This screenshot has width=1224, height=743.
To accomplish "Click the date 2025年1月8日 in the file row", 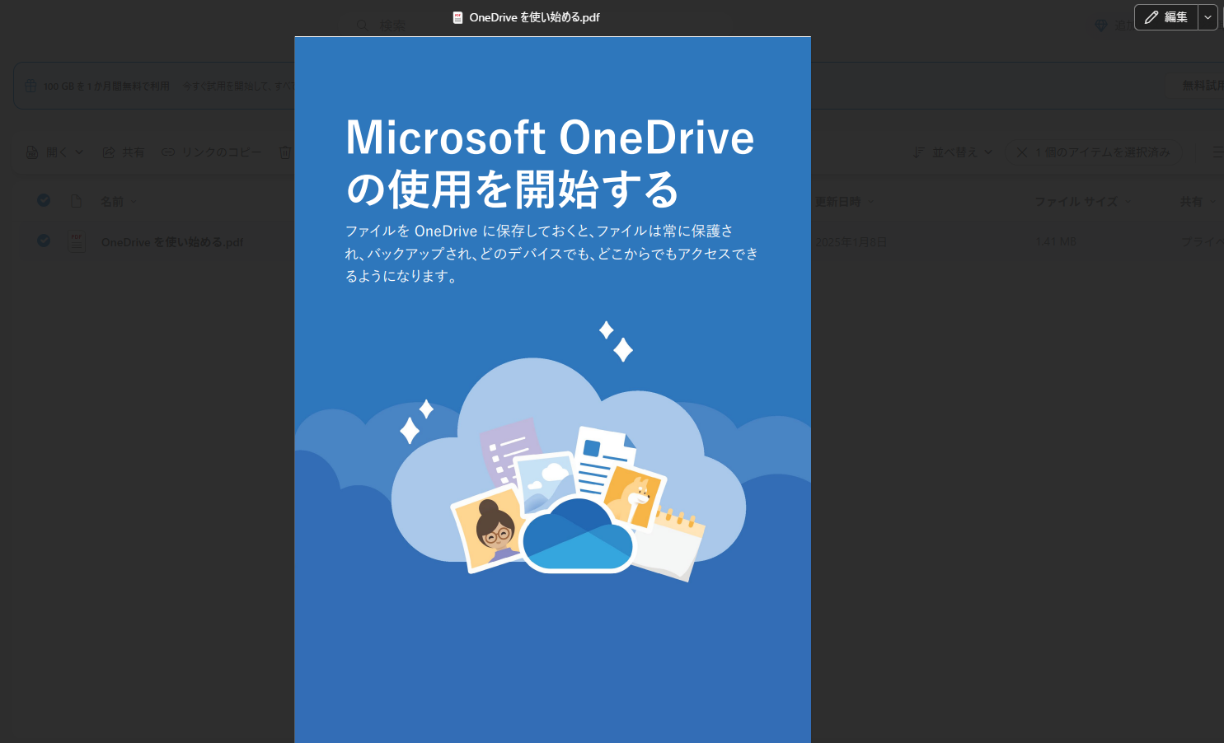I will 851,242.
